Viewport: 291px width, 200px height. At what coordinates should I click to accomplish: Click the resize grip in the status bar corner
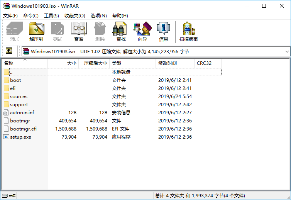click(x=288, y=197)
